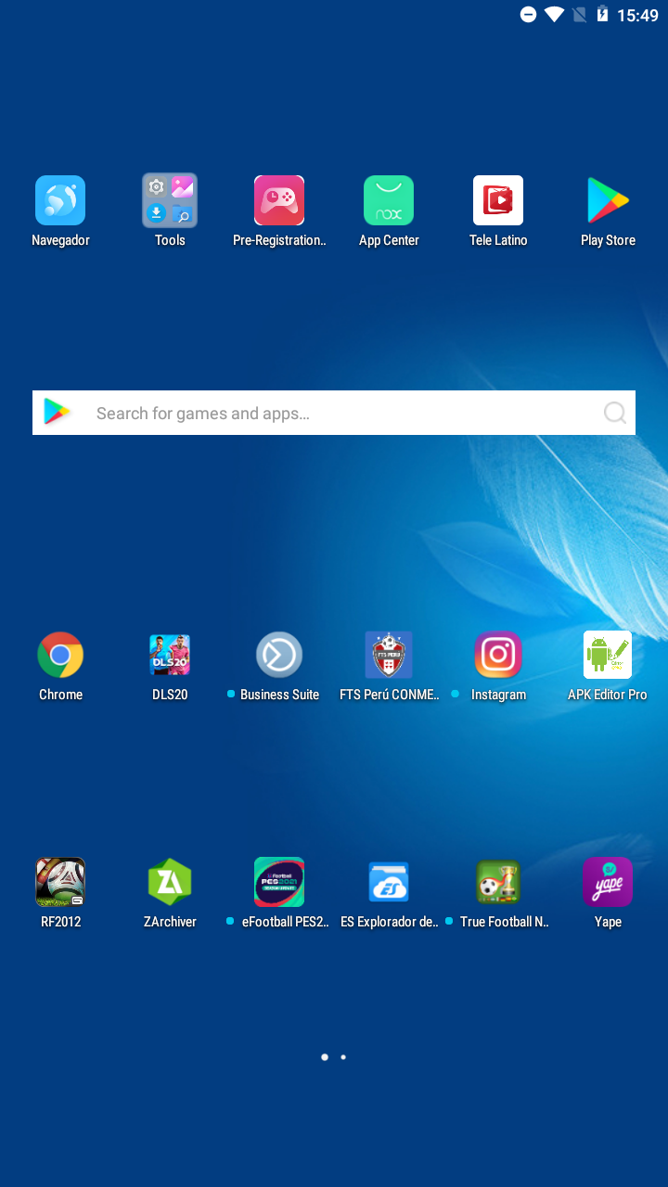The width and height of the screenshot is (668, 1187).
Task: Open the Navegador browser app
Action: coord(60,200)
